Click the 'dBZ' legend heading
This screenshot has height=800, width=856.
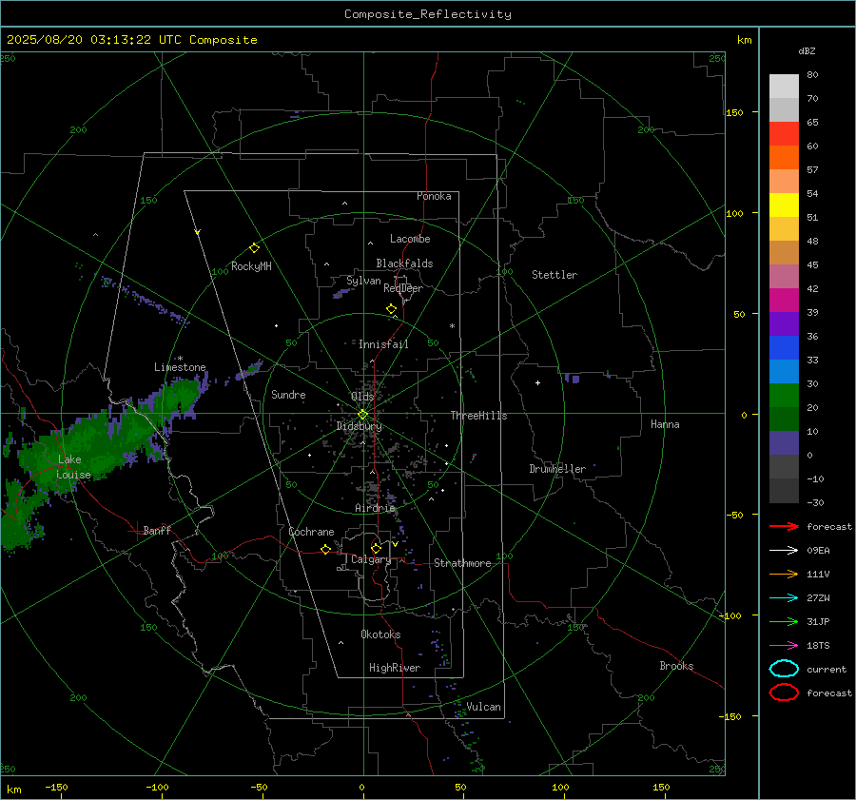[x=807, y=50]
